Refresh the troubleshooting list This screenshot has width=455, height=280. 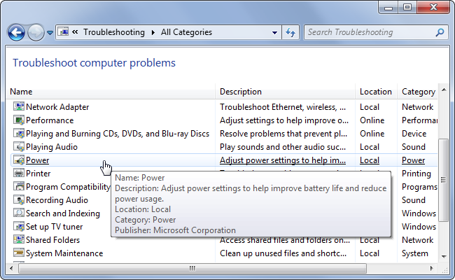coord(290,32)
